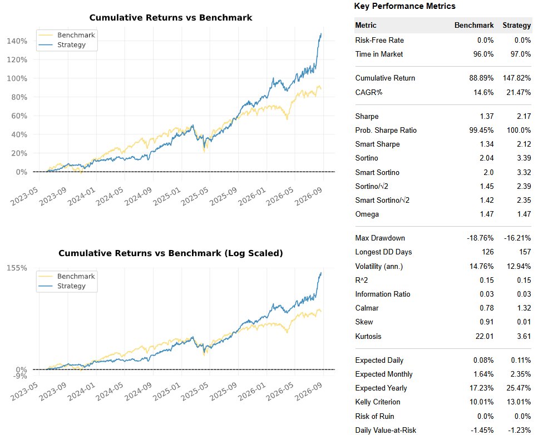The width and height of the screenshot is (538, 435).
Task: Click the 'Metric' column header
Action: click(366, 26)
